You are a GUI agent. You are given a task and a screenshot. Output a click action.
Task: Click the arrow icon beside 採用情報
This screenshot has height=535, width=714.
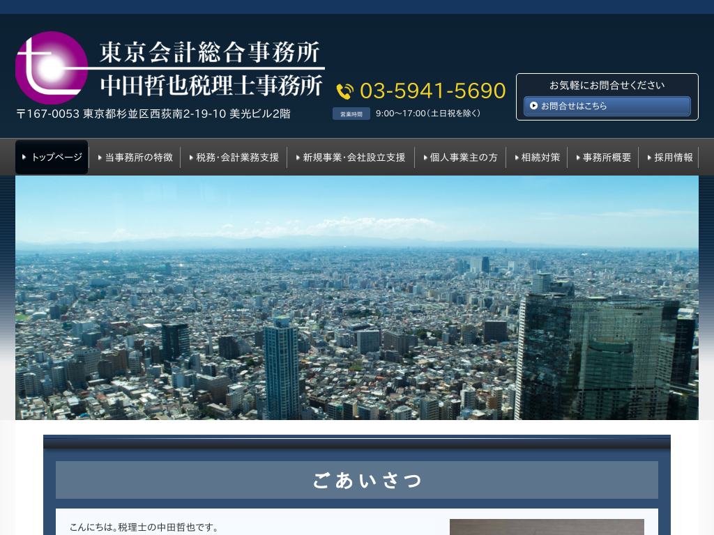click(649, 157)
